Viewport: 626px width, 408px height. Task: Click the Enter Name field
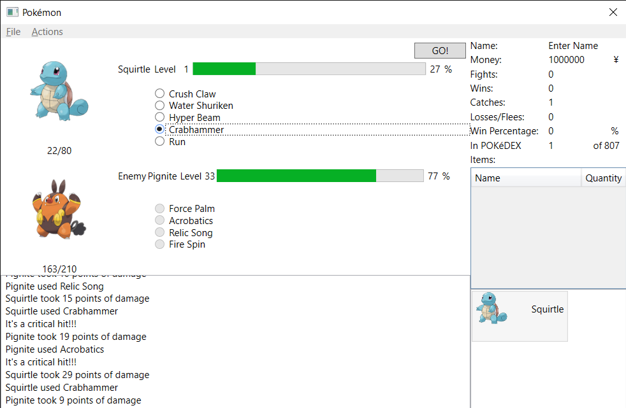pos(573,46)
